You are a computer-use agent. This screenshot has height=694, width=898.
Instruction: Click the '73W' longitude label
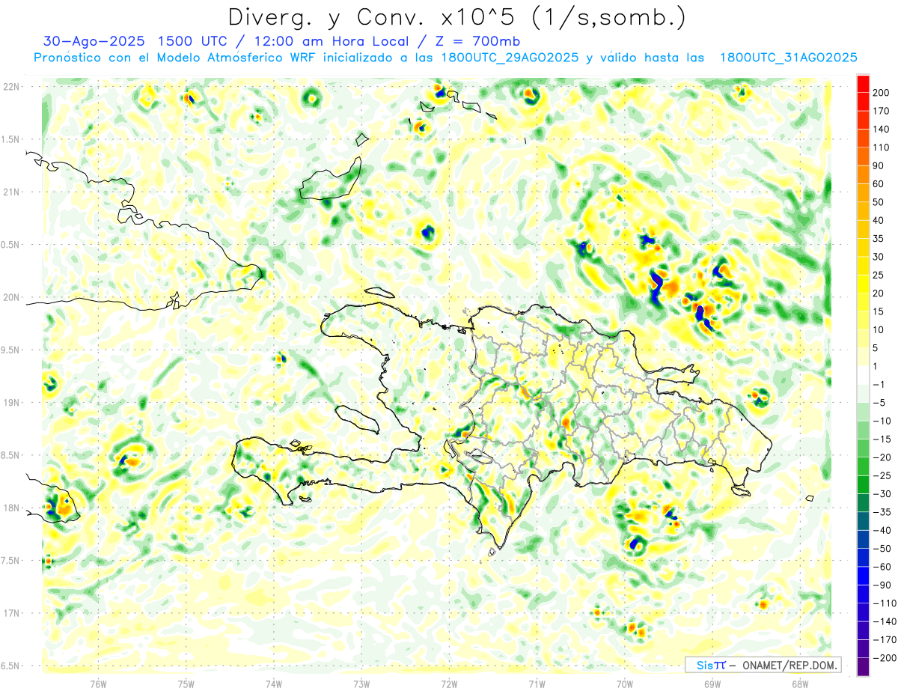point(361,684)
